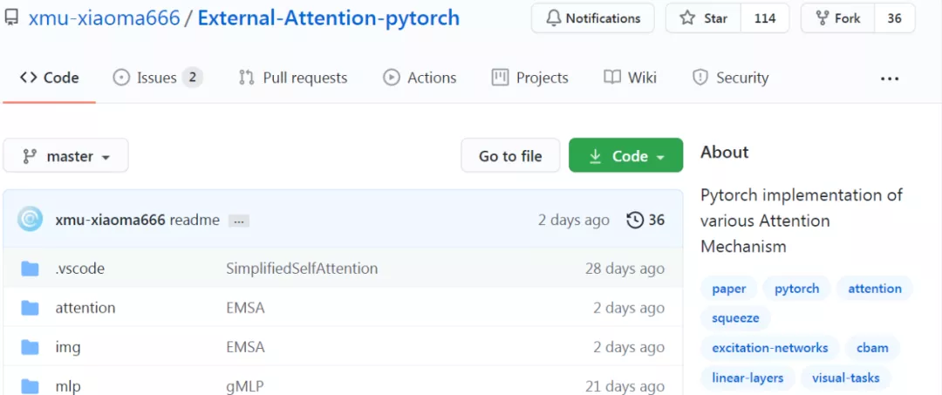Open External-Attention-pytorch repository link
942x395 pixels.
tap(329, 18)
